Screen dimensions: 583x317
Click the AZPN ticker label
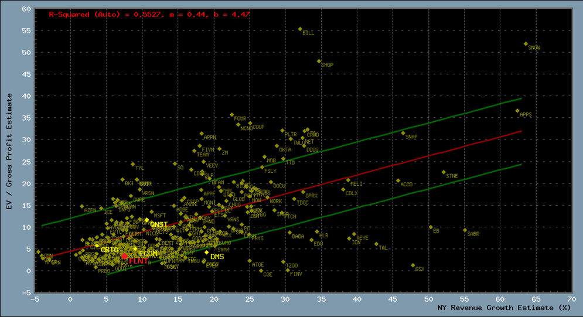coord(90,210)
